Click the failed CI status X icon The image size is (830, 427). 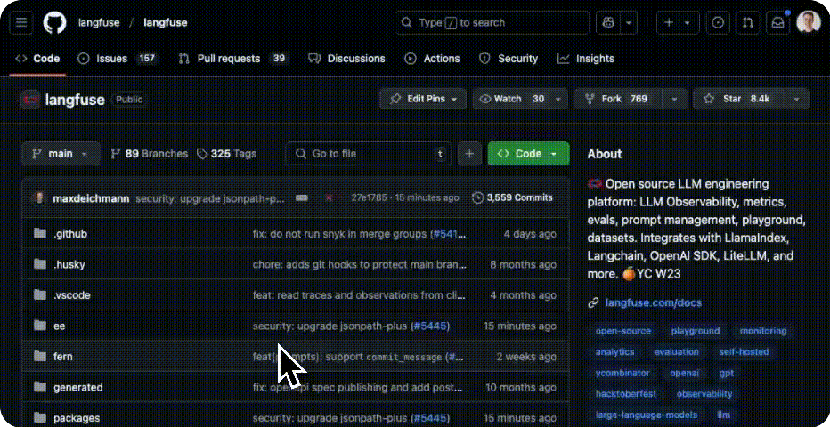coord(329,197)
